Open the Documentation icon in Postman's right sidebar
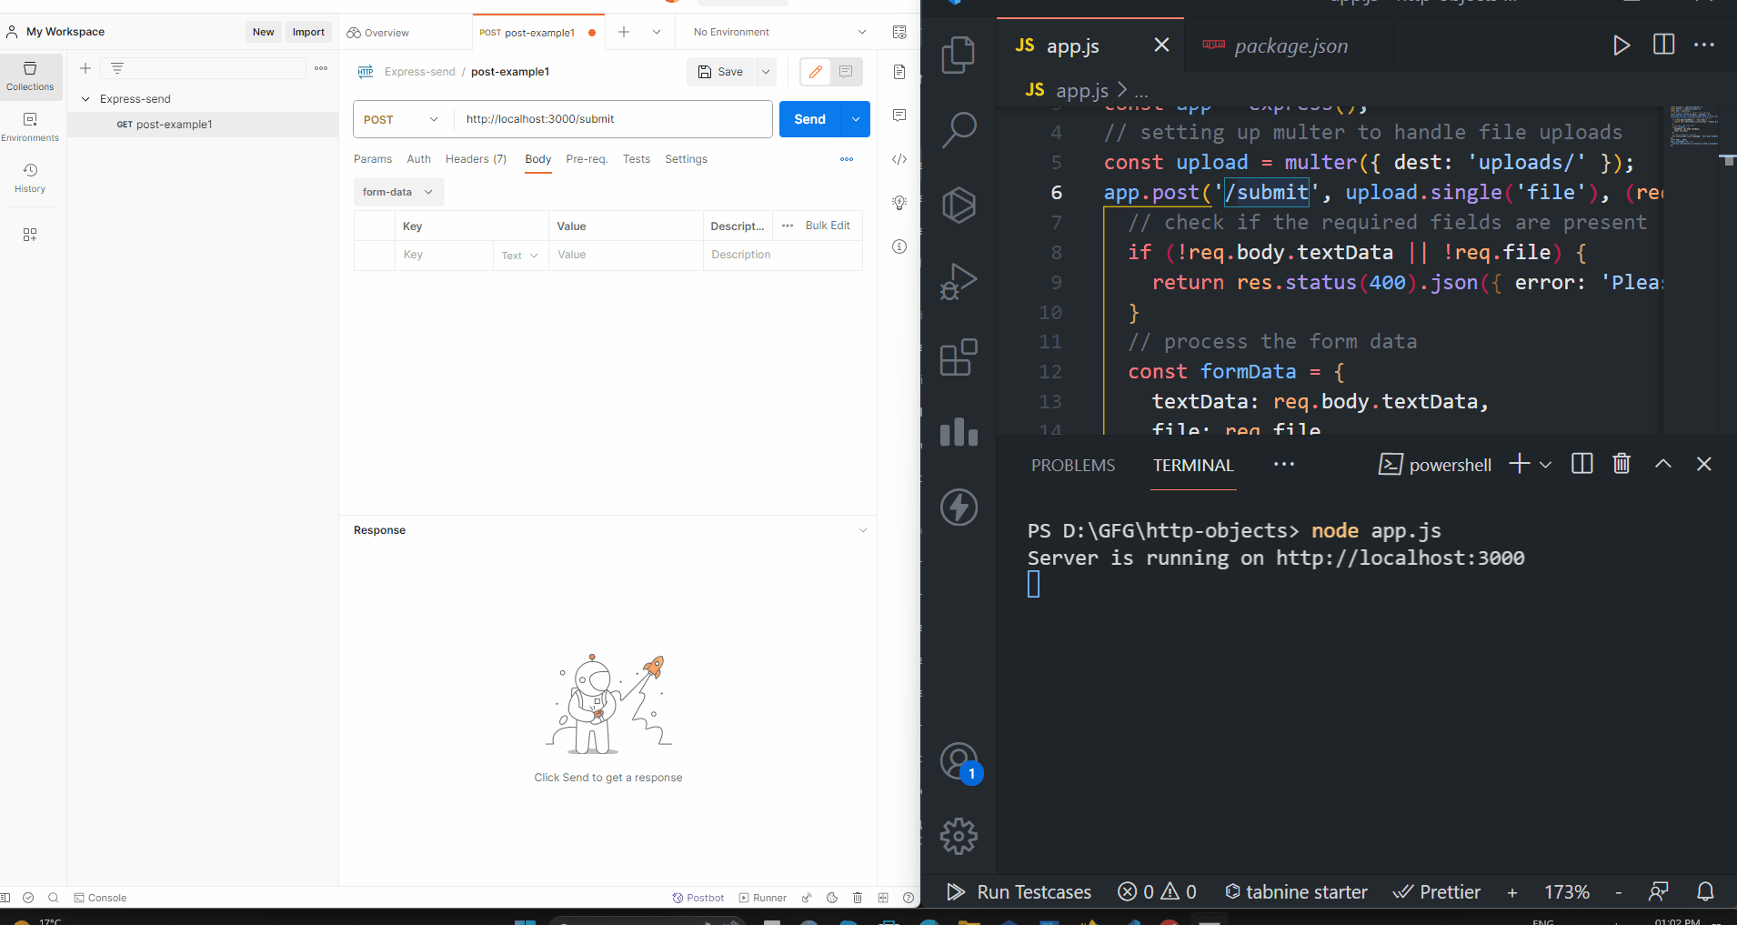Image resolution: width=1737 pixels, height=925 pixels. 899,72
